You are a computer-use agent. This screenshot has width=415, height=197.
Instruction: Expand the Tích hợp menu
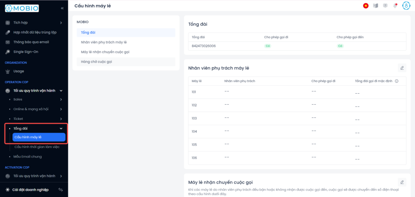click(61, 23)
